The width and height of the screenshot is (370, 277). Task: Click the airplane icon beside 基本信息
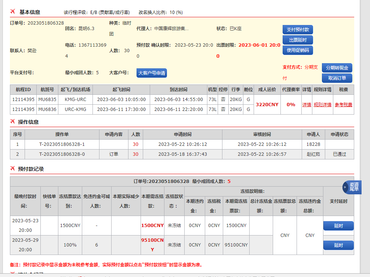pos(13,12)
